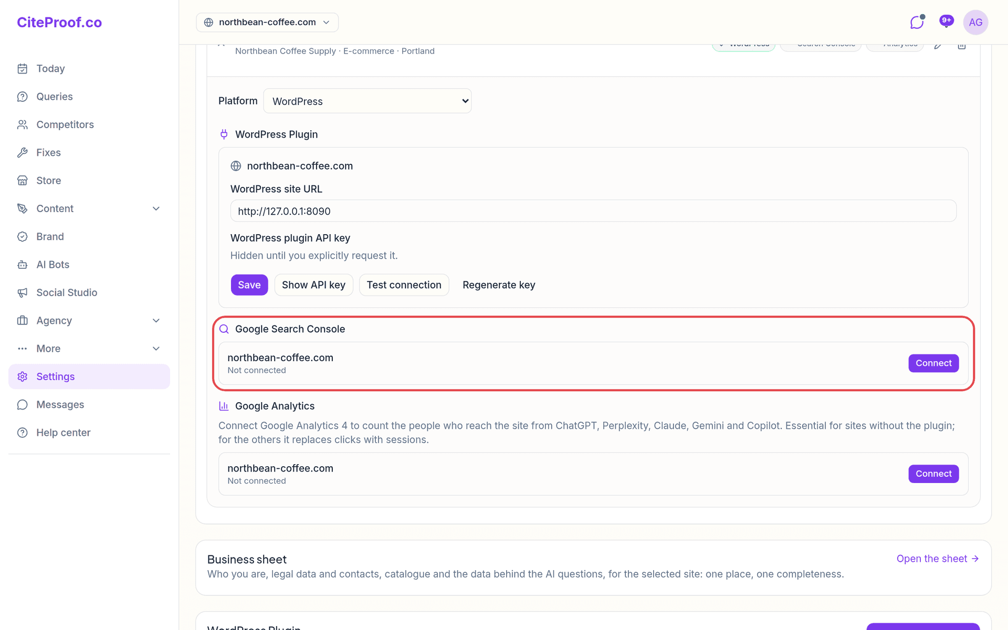Screen dimensions: 1008x630
Task: Click the calendar icon beside Today
Action: [x=22, y=69]
